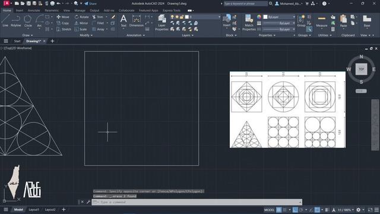
Task: Activate the Array command
Action: point(98,29)
